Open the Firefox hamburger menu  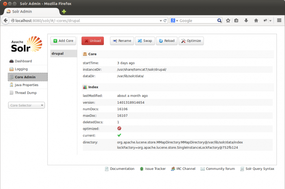279,20
